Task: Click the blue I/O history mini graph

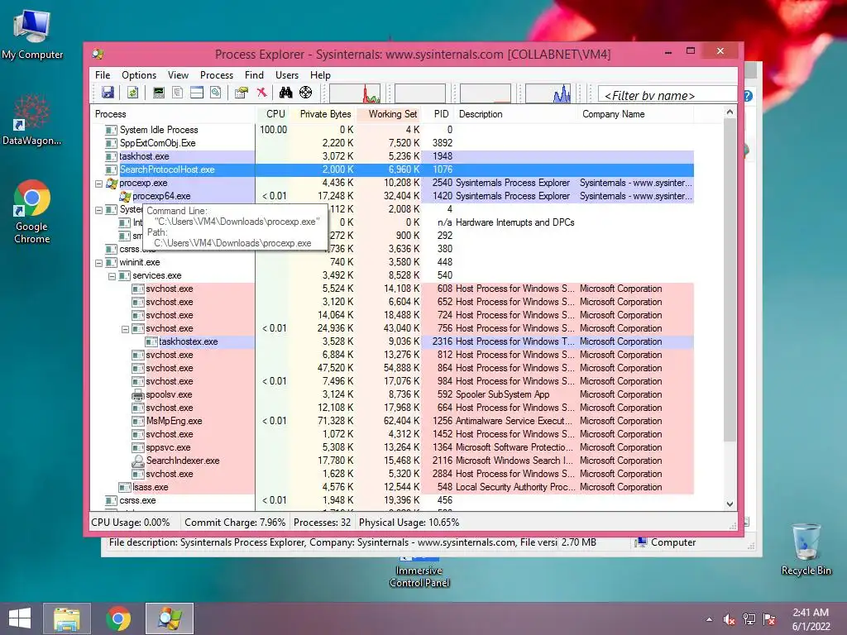Action: point(548,93)
